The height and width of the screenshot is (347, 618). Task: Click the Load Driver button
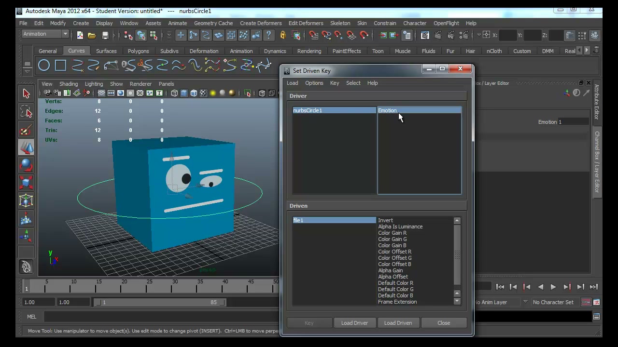[354, 323]
